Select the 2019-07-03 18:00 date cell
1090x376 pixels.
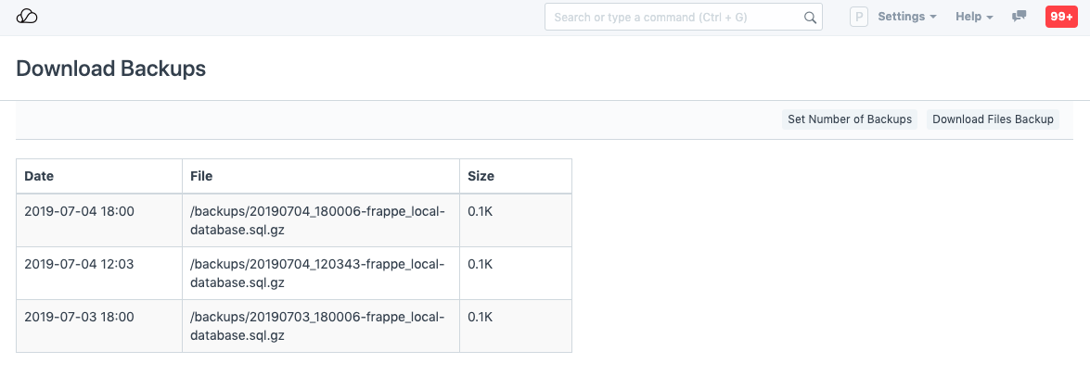click(x=79, y=317)
